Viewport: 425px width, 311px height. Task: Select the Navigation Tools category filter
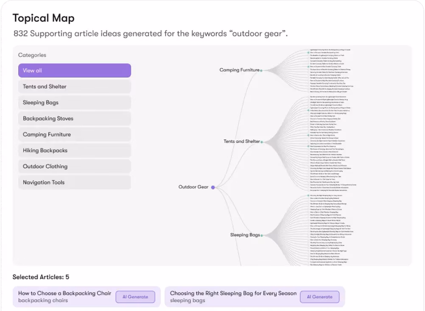pyautogui.click(x=74, y=182)
